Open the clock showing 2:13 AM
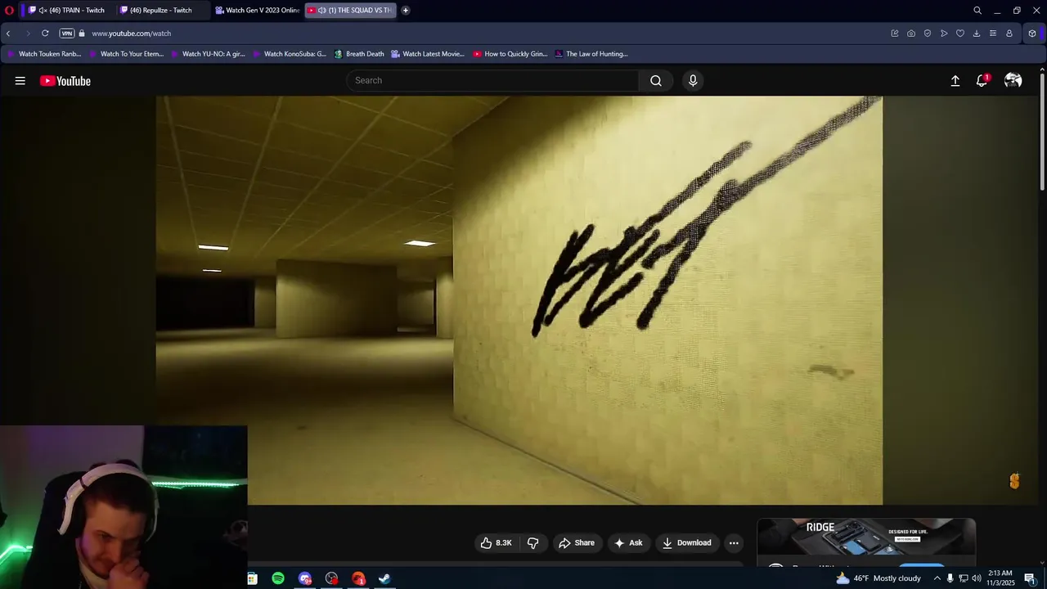The height and width of the screenshot is (589, 1047). point(1001,578)
